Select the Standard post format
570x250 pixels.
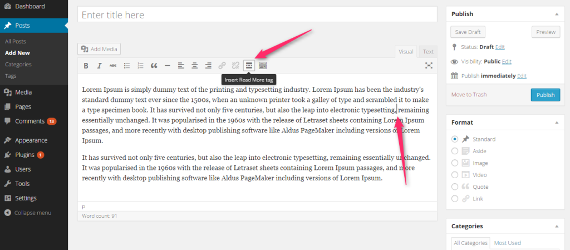pyautogui.click(x=455, y=139)
